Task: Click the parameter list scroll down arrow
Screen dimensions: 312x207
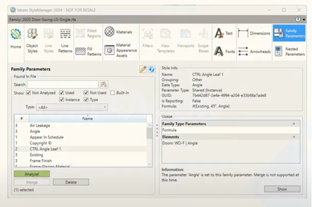Action: 150,164
